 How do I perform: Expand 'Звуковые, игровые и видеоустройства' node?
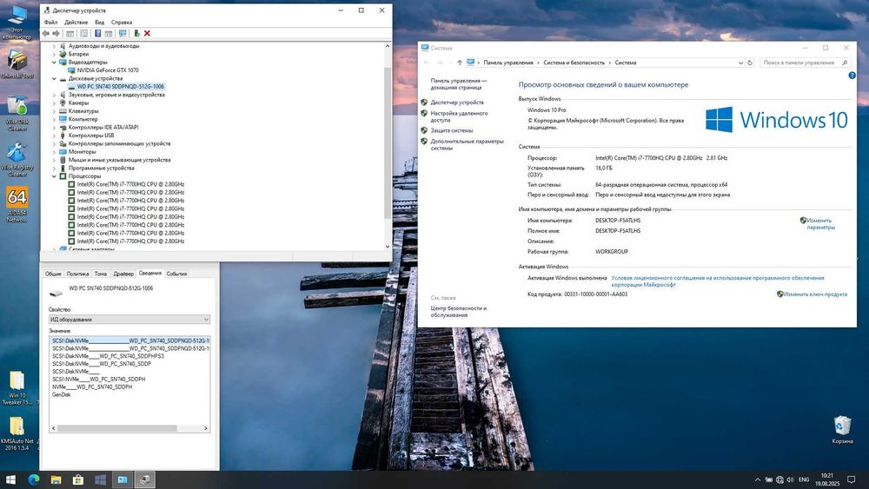point(54,95)
